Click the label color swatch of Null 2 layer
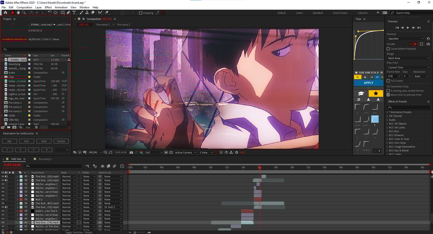Viewport: 433px width, 234px height. pyautogui.click(x=21, y=199)
